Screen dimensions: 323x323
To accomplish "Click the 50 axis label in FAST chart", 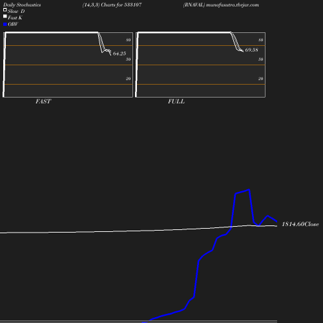I will [x=129, y=59].
